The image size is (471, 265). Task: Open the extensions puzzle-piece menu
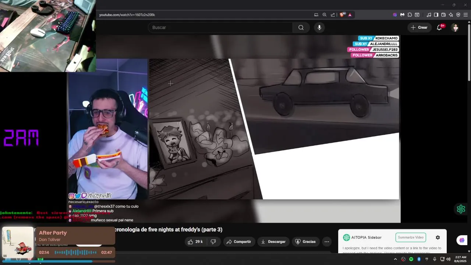pyautogui.click(x=410, y=15)
